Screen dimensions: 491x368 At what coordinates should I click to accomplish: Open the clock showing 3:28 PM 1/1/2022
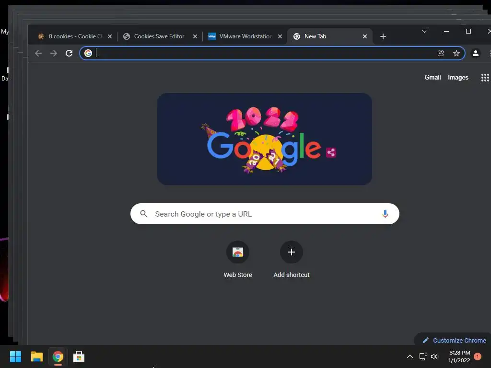(x=459, y=356)
